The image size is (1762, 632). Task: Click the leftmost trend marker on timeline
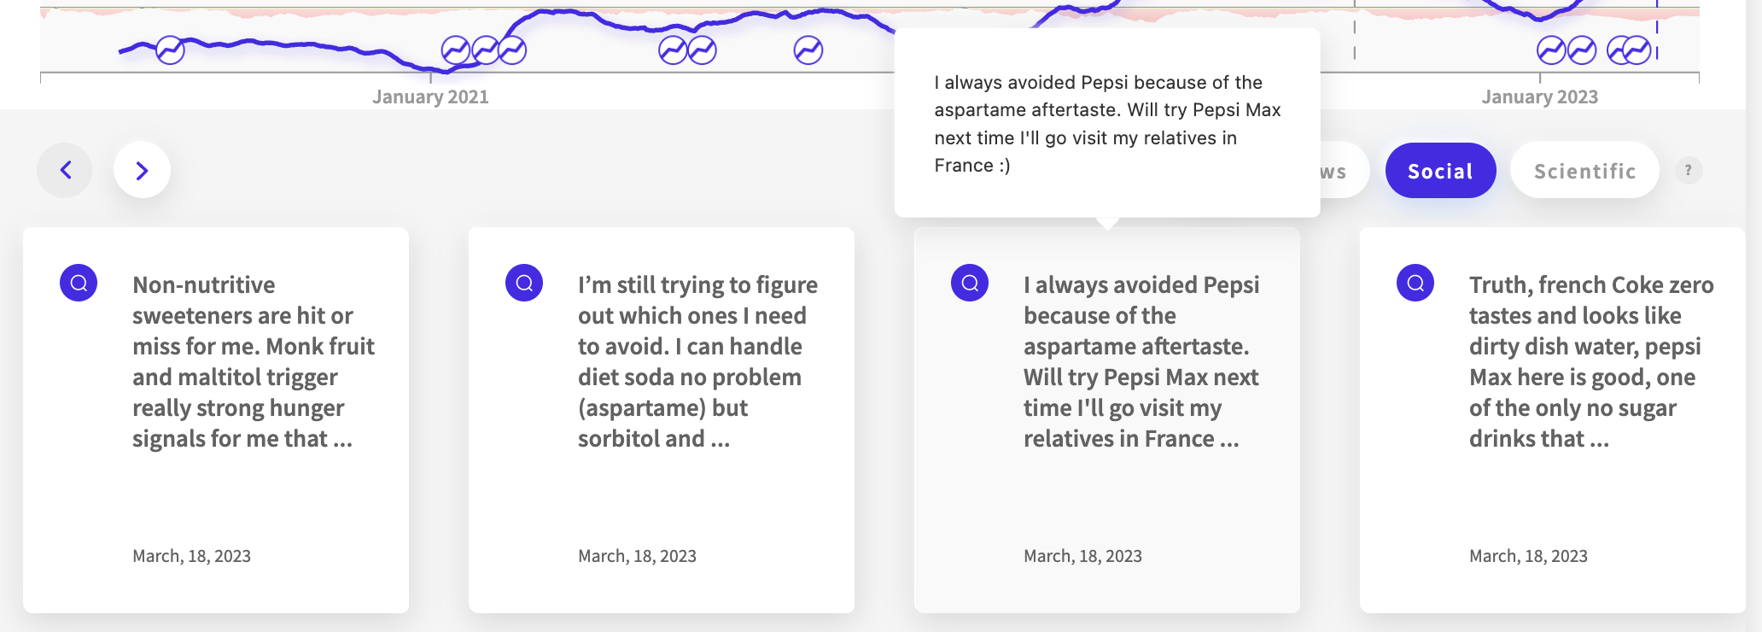(x=170, y=50)
